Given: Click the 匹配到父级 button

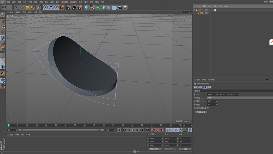Looking at the screenshot, I should click(x=201, y=112).
